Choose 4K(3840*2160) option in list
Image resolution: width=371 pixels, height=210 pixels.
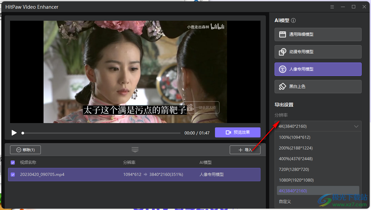(318, 191)
